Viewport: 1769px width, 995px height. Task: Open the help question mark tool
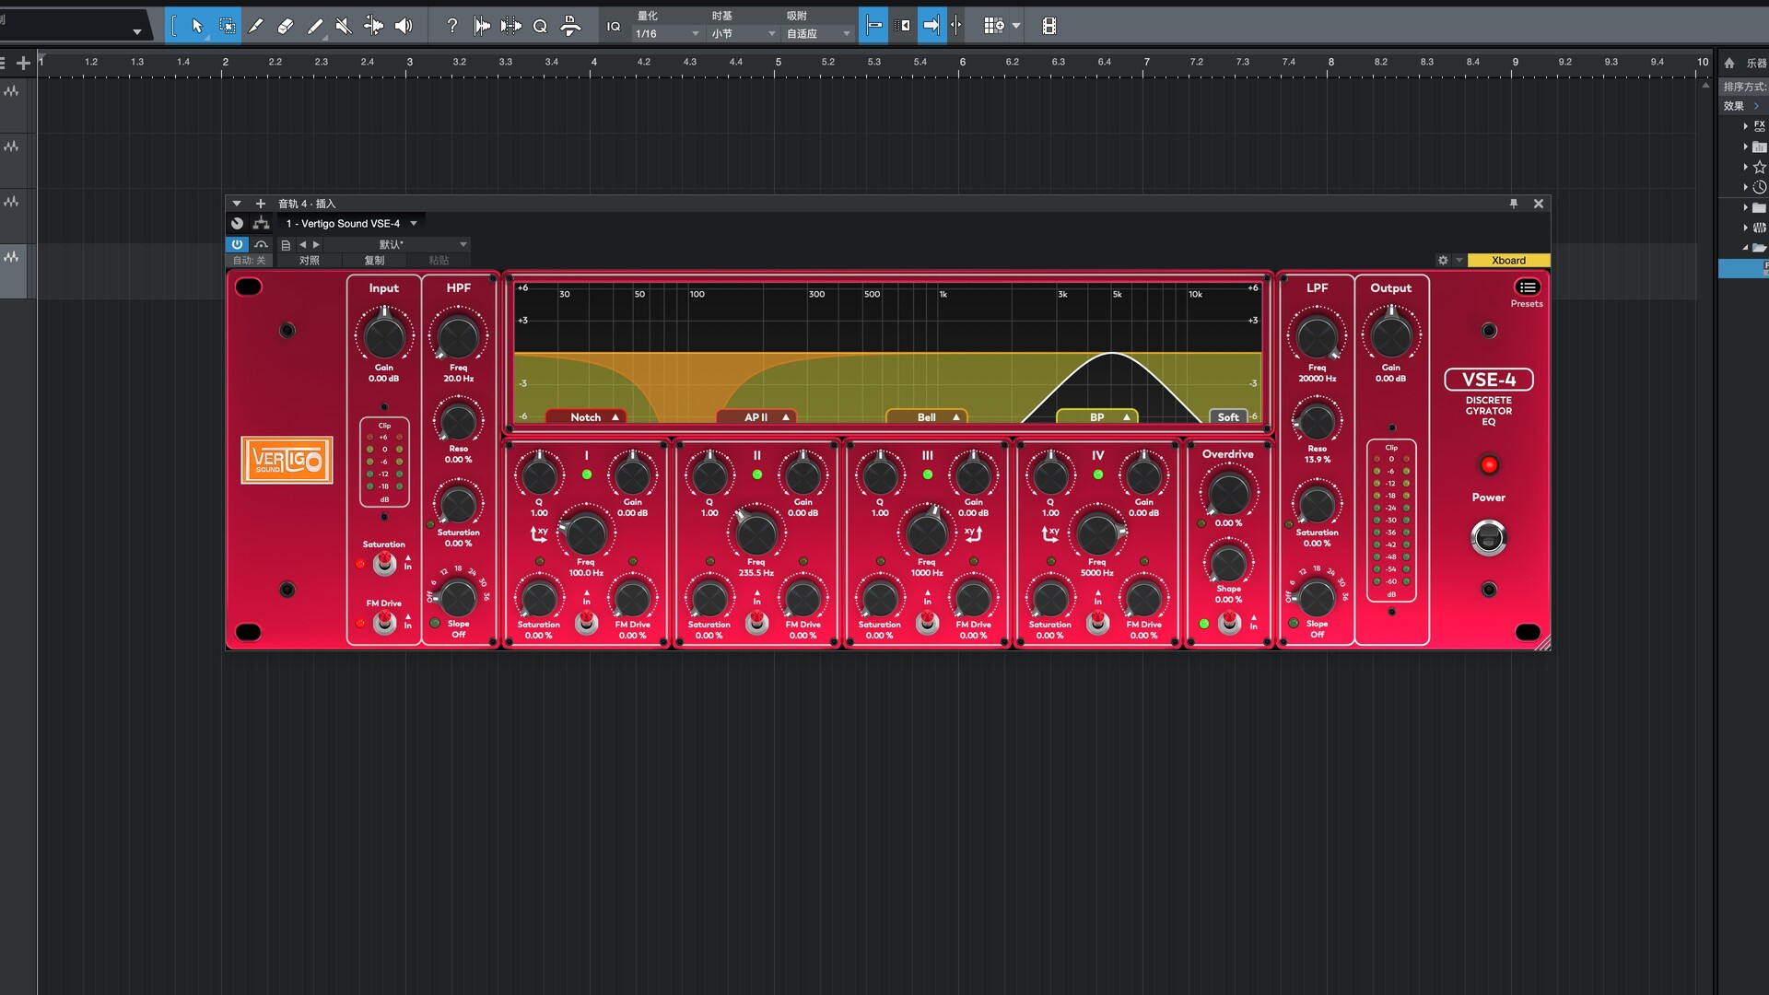(x=451, y=26)
